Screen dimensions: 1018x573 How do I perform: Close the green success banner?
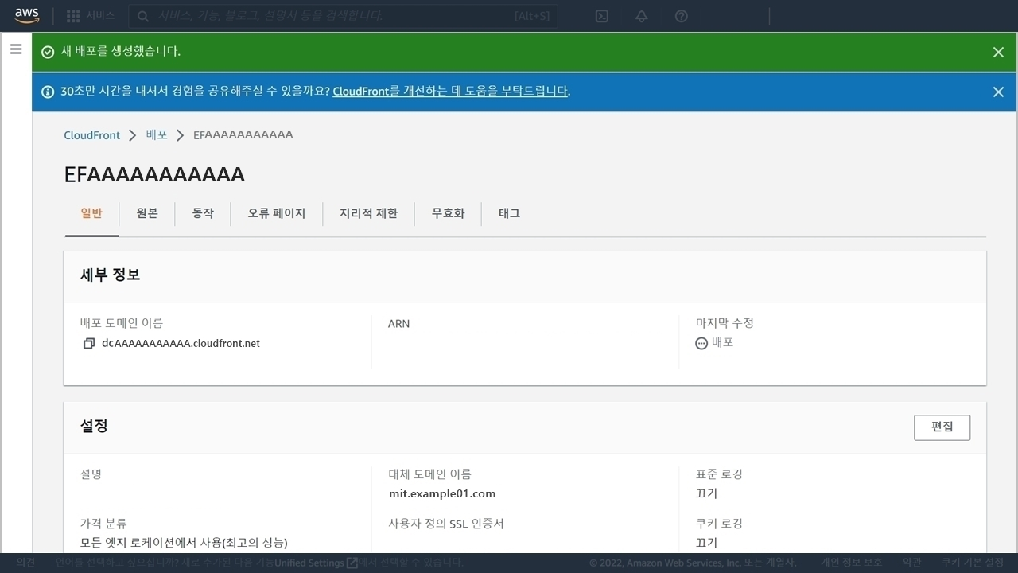[x=998, y=52]
